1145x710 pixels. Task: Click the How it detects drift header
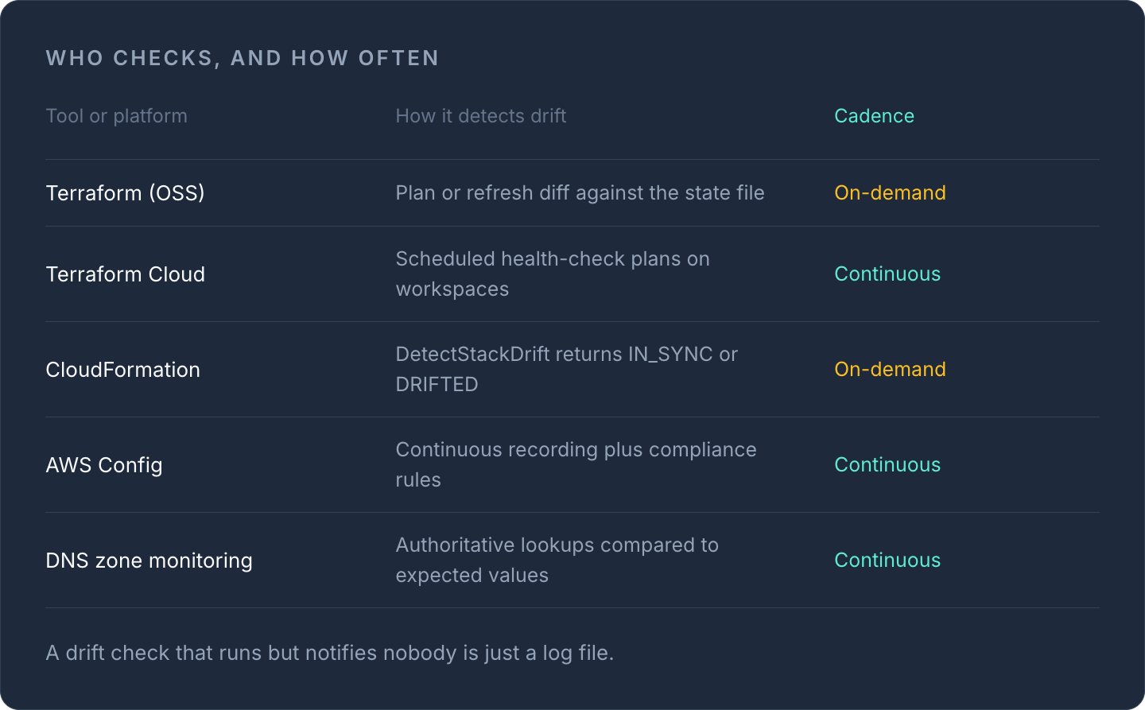[x=481, y=116]
